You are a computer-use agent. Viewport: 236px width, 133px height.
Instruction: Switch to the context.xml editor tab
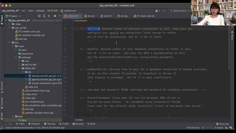(73, 16)
